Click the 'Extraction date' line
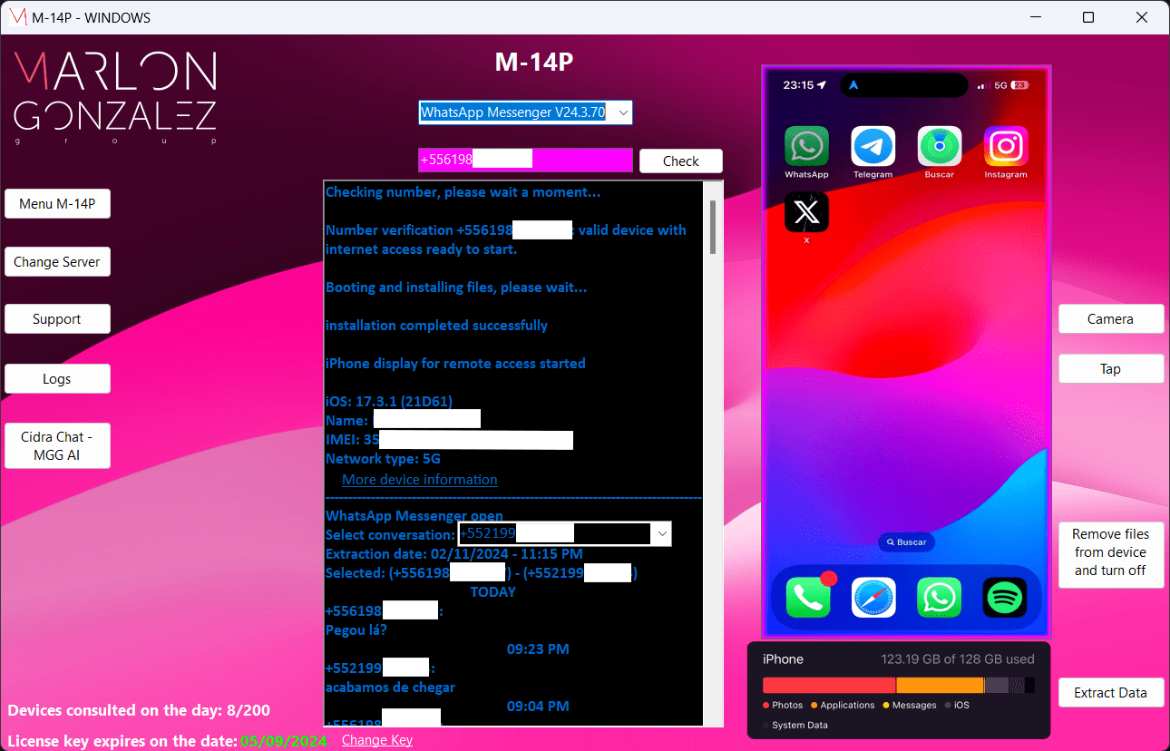This screenshot has width=1170, height=751. pyautogui.click(x=453, y=553)
